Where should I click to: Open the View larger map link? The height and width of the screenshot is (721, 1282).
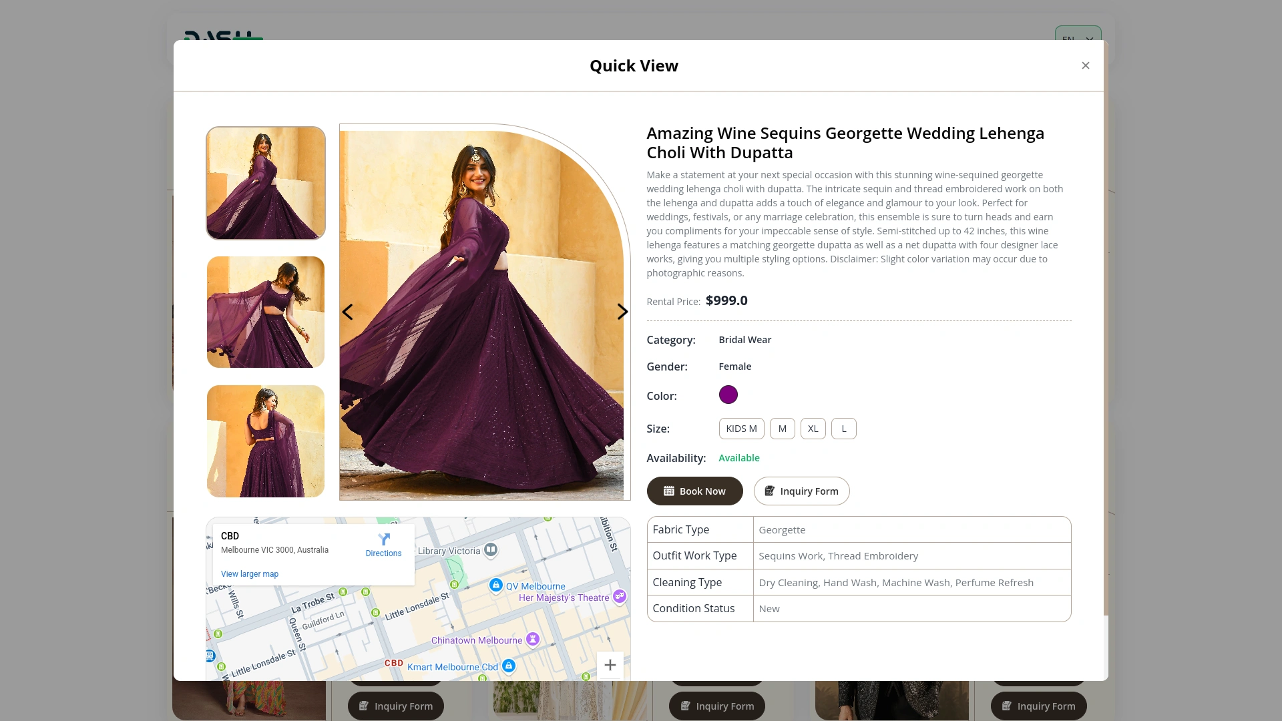pos(250,574)
